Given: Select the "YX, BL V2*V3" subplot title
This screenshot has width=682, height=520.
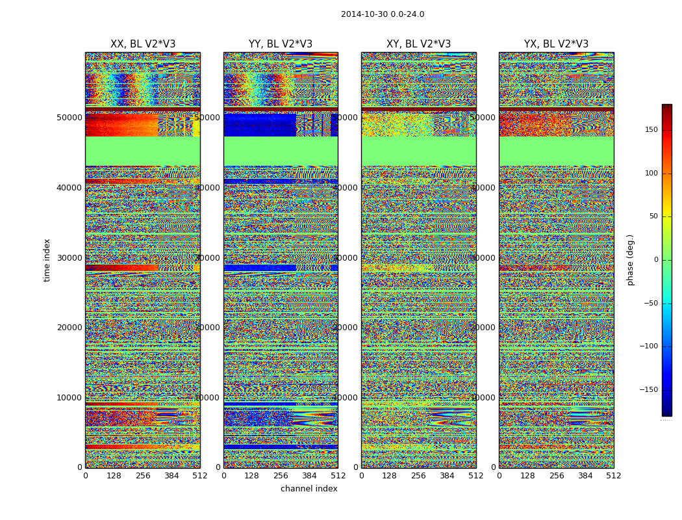Looking at the screenshot, I should 556,44.
